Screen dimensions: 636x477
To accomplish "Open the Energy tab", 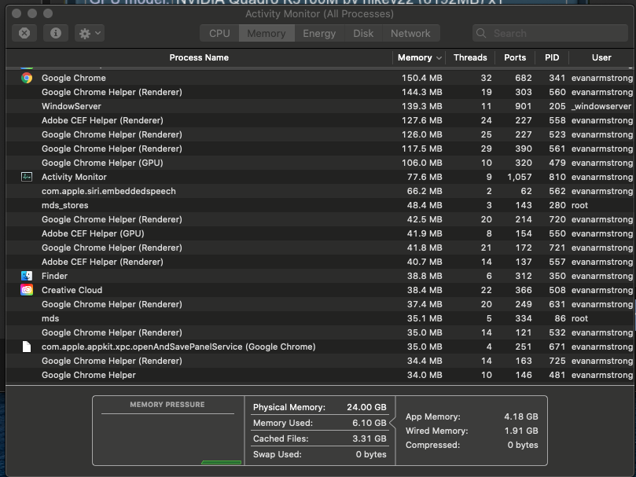I will [x=319, y=33].
